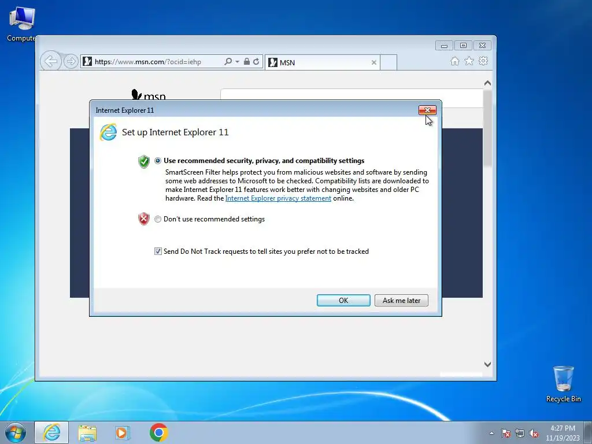Click the Internet Explorer logo in dialog
The width and height of the screenshot is (592, 444).
click(x=108, y=132)
